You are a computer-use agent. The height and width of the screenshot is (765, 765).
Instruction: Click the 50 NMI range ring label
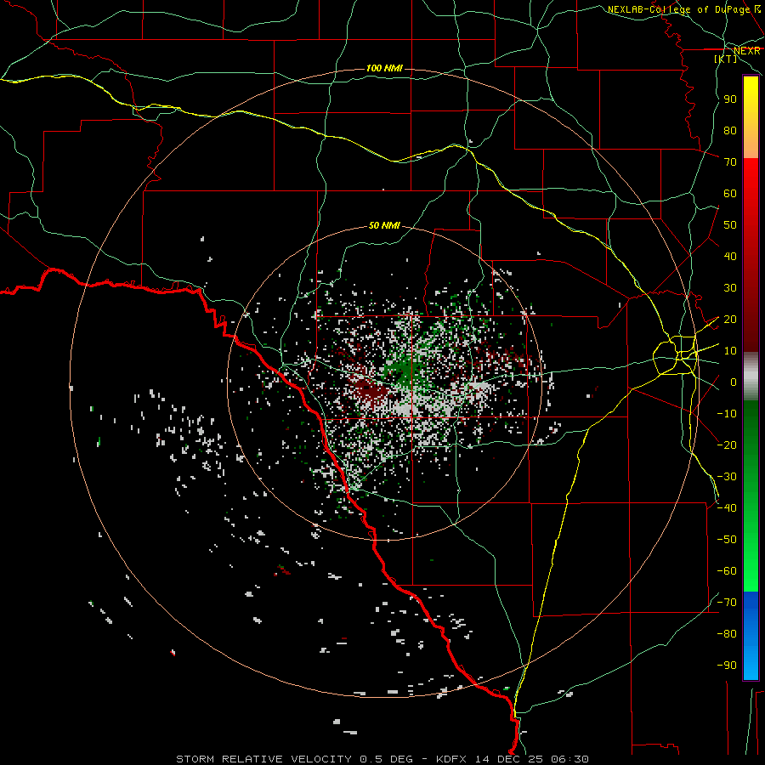click(x=384, y=225)
